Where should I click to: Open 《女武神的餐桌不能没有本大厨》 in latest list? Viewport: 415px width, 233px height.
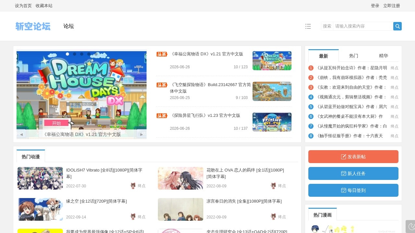tap(350, 116)
